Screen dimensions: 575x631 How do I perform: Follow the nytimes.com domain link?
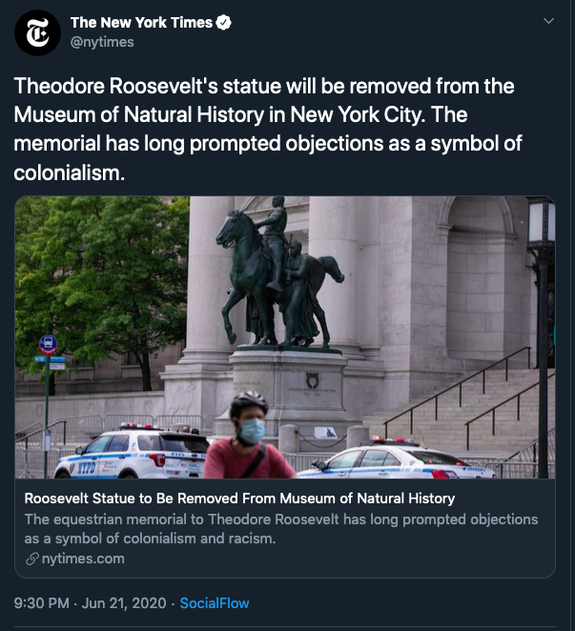click(83, 559)
